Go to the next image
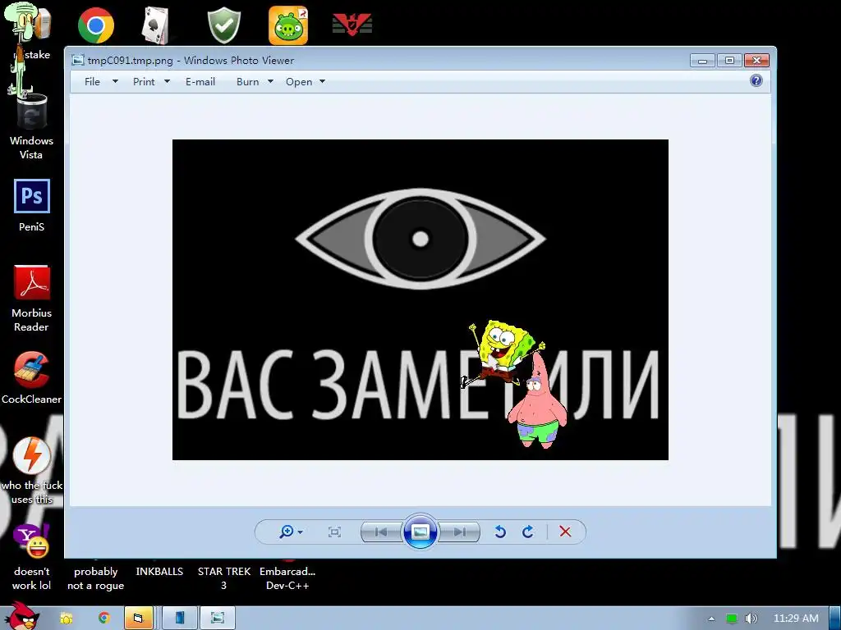The height and width of the screenshot is (630, 841). pyautogui.click(x=459, y=532)
